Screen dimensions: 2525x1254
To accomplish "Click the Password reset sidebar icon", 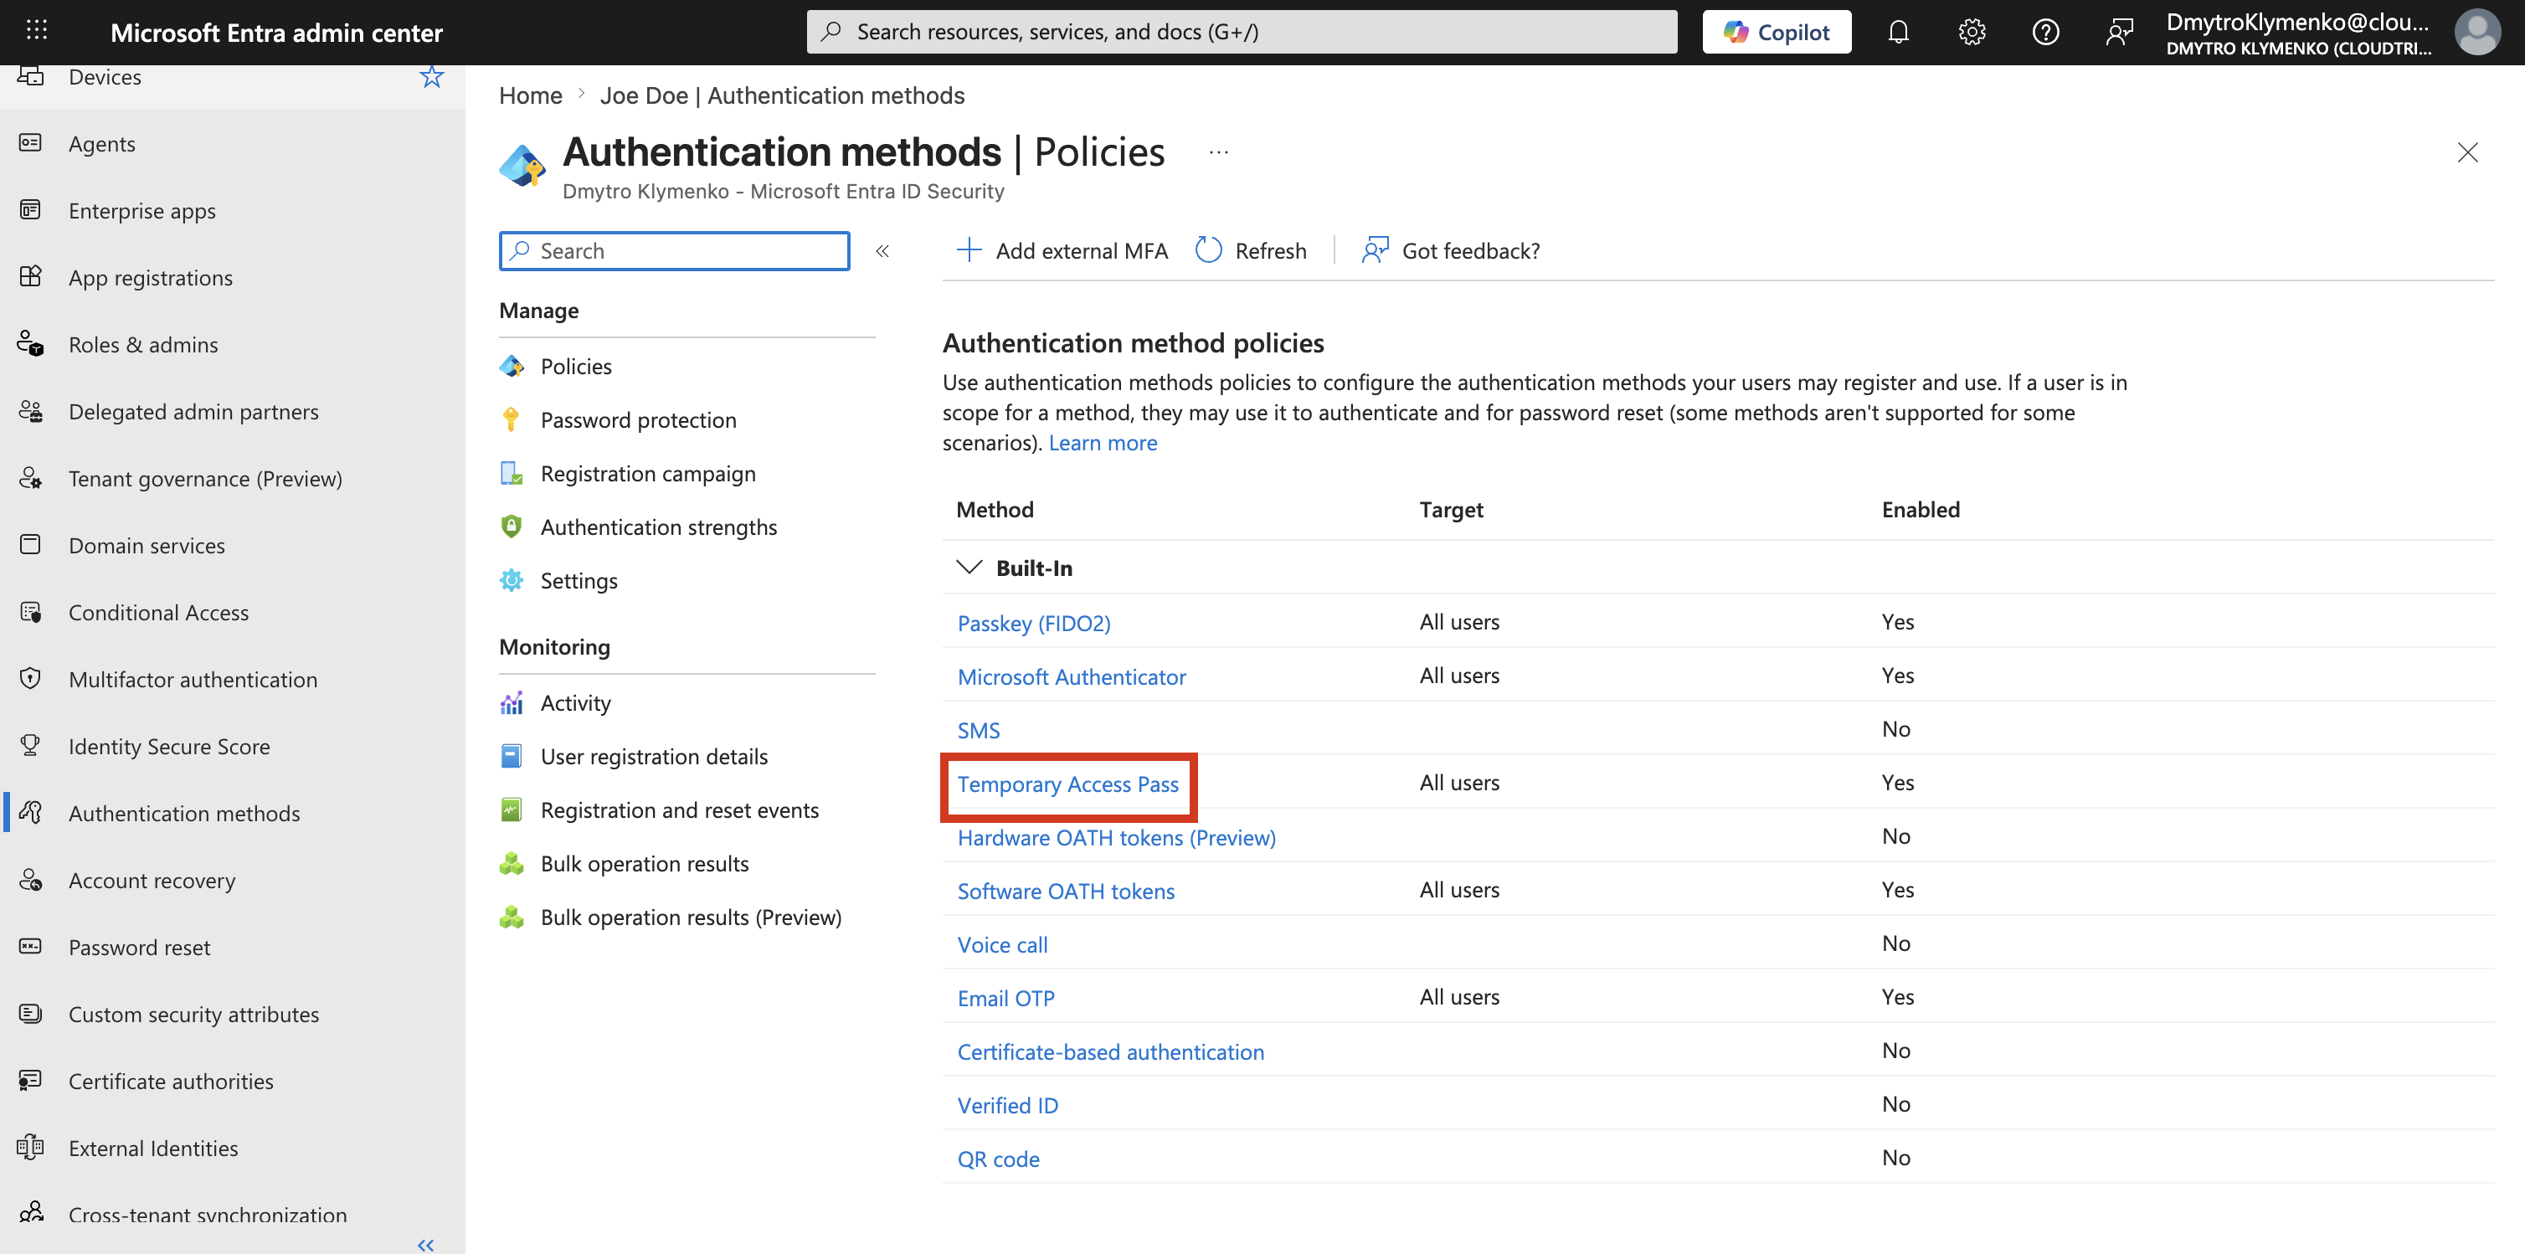I will (30, 946).
